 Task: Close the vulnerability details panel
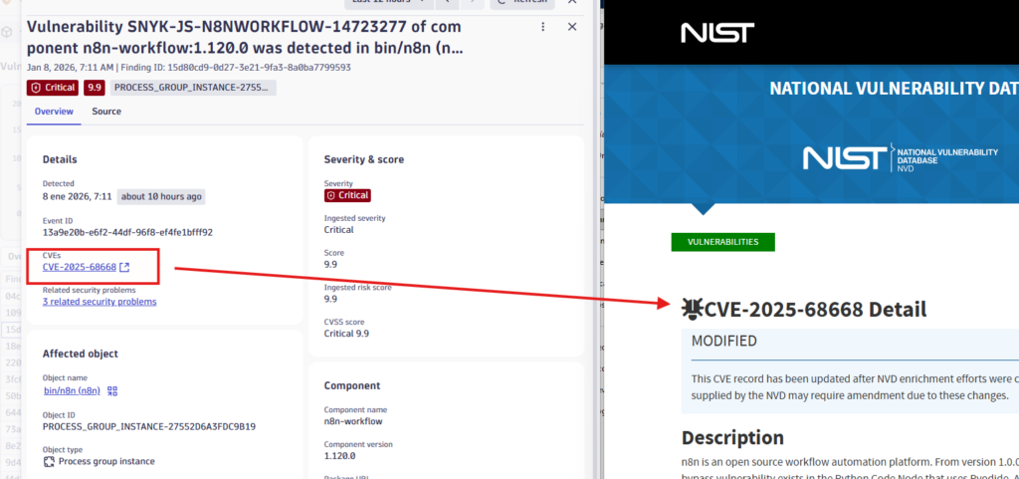[x=572, y=27]
